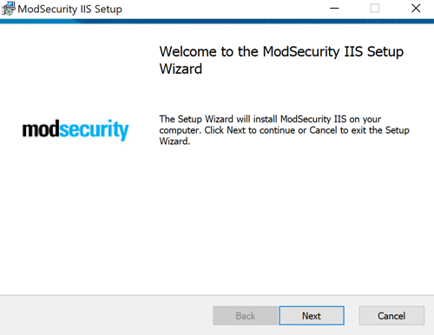Minimize the ModSecurity IIS Setup window

334,9
